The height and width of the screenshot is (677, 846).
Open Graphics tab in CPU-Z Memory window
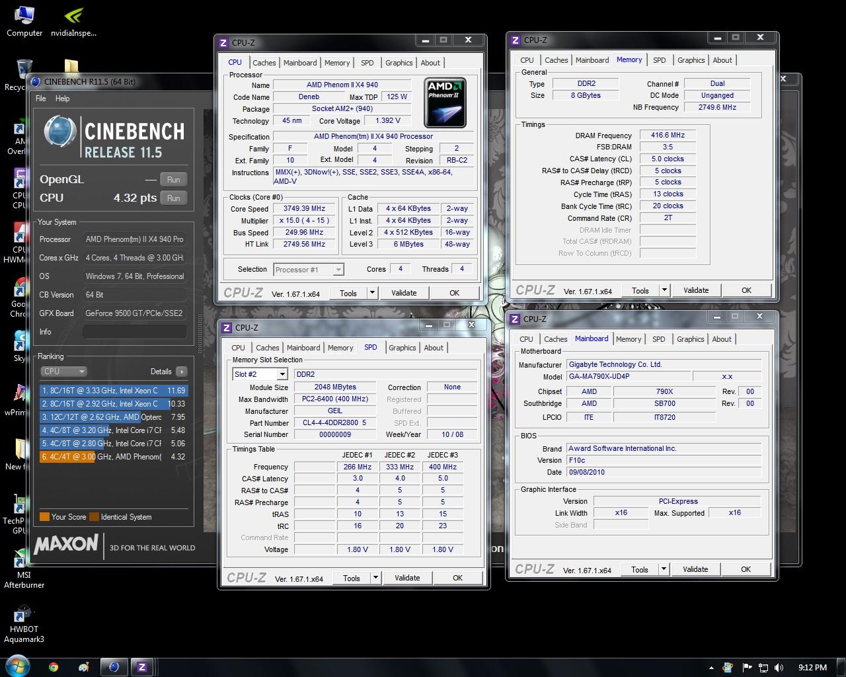[x=691, y=60]
